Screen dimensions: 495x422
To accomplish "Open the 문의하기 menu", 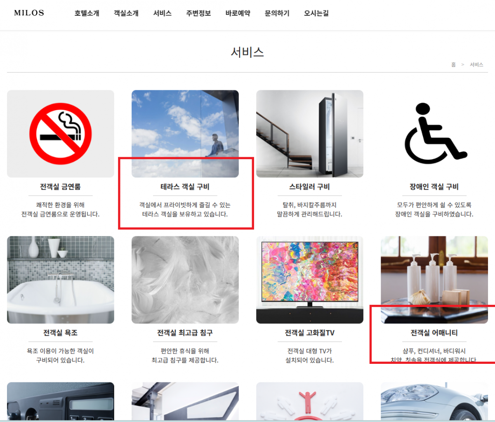I will 277,13.
